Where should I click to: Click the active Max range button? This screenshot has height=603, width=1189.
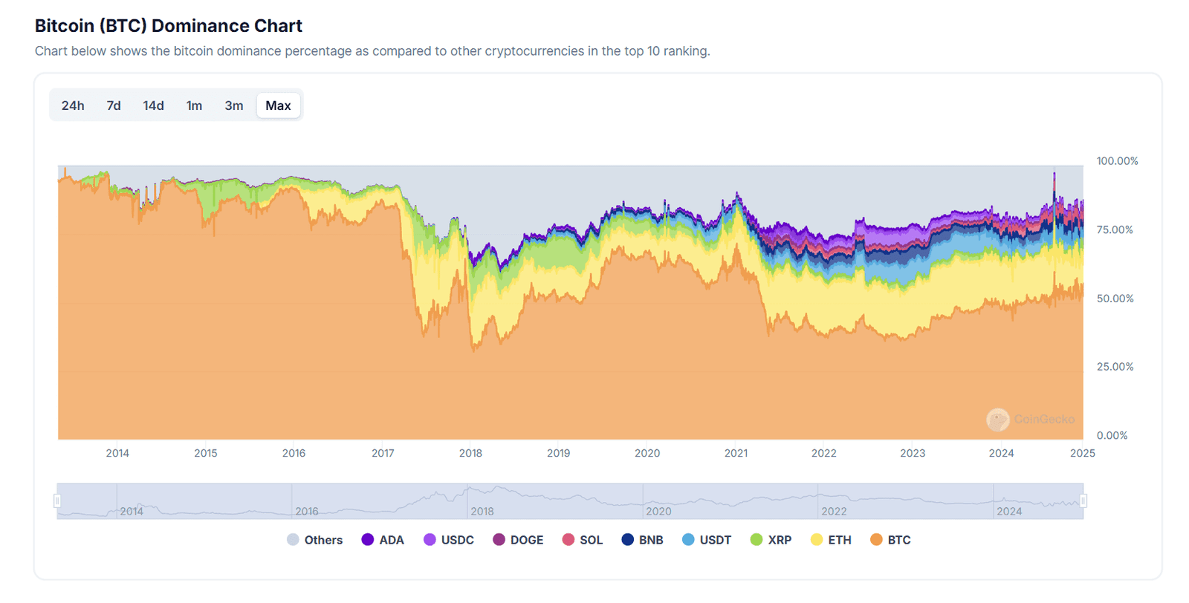[279, 105]
